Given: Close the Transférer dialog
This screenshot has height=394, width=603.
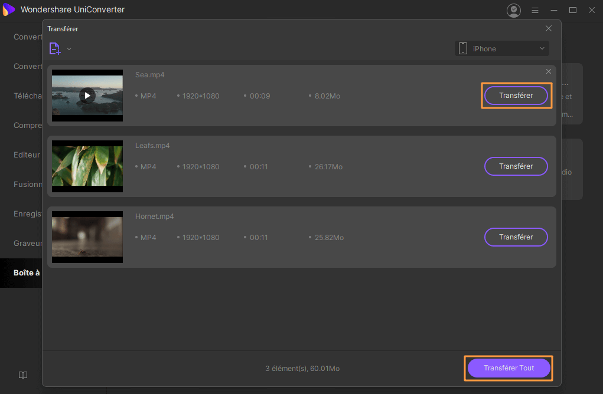Looking at the screenshot, I should 549,28.
